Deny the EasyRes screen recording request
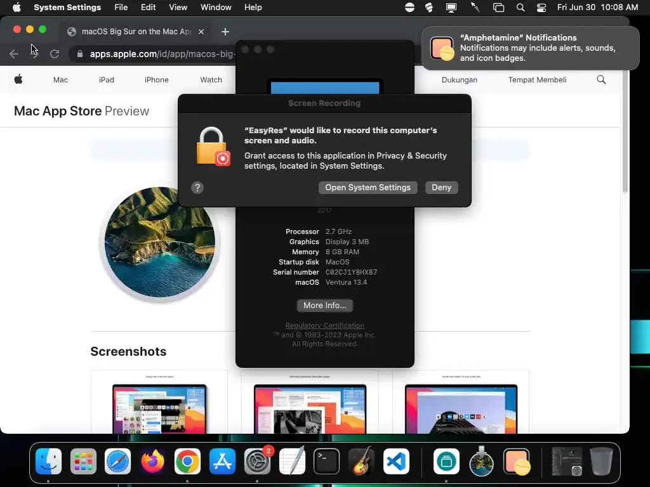This screenshot has width=650, height=487. point(442,188)
